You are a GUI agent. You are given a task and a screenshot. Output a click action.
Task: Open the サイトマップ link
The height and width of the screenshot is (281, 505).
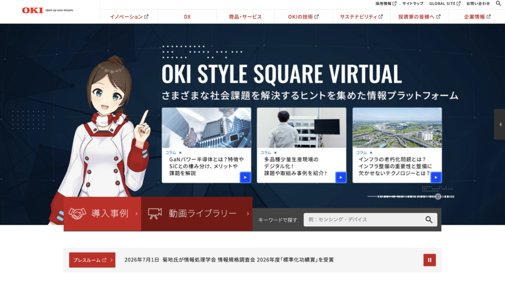coord(413,3)
